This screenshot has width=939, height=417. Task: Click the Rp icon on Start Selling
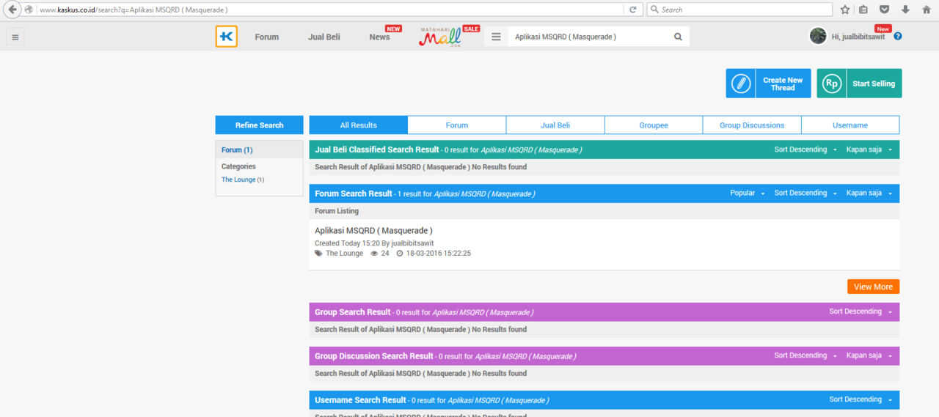[x=832, y=84]
